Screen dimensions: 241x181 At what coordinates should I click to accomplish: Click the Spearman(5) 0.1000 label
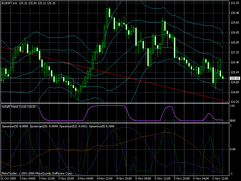pos(102,126)
